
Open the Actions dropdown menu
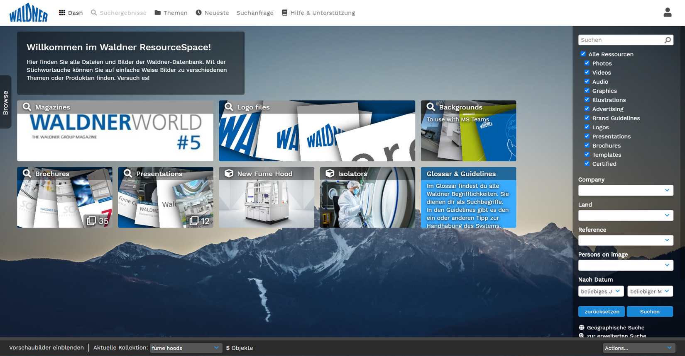pos(638,348)
